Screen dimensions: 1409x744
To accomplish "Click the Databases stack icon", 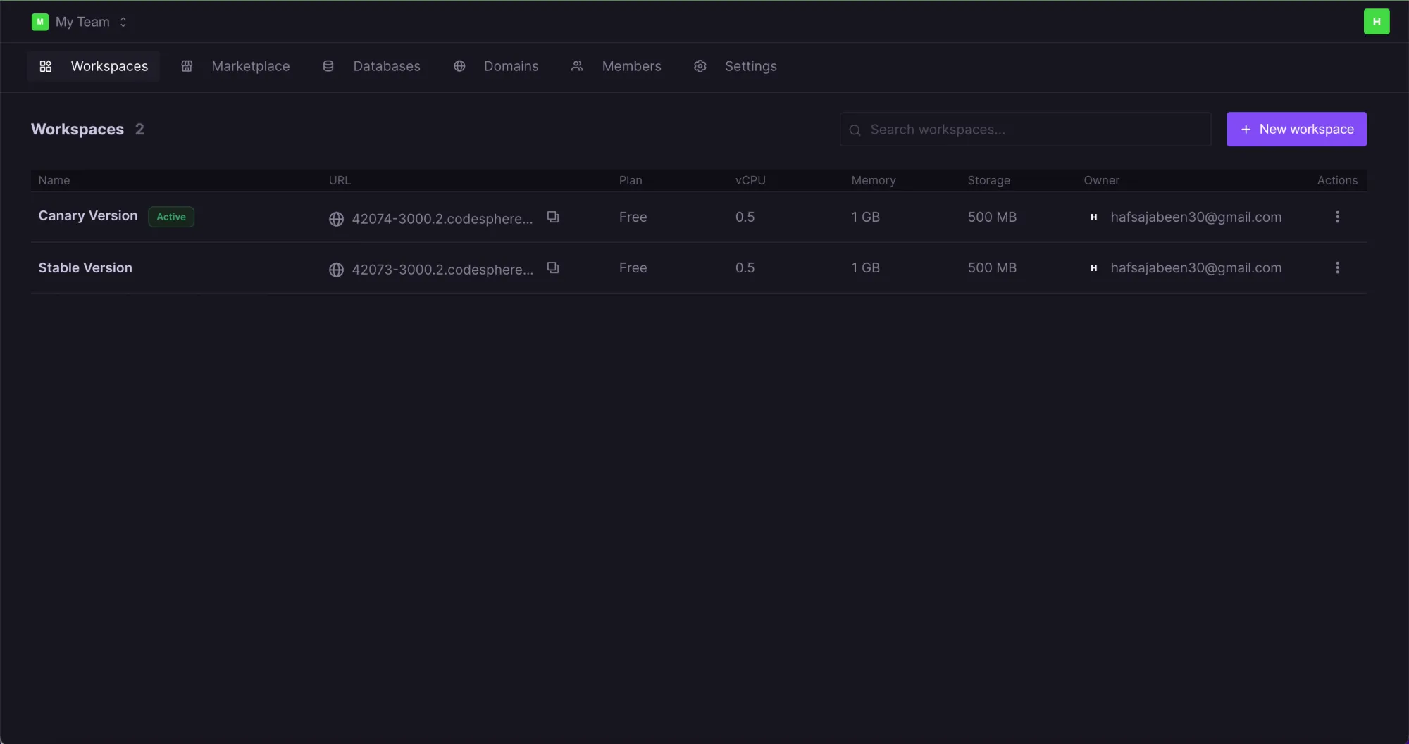I will coord(328,65).
